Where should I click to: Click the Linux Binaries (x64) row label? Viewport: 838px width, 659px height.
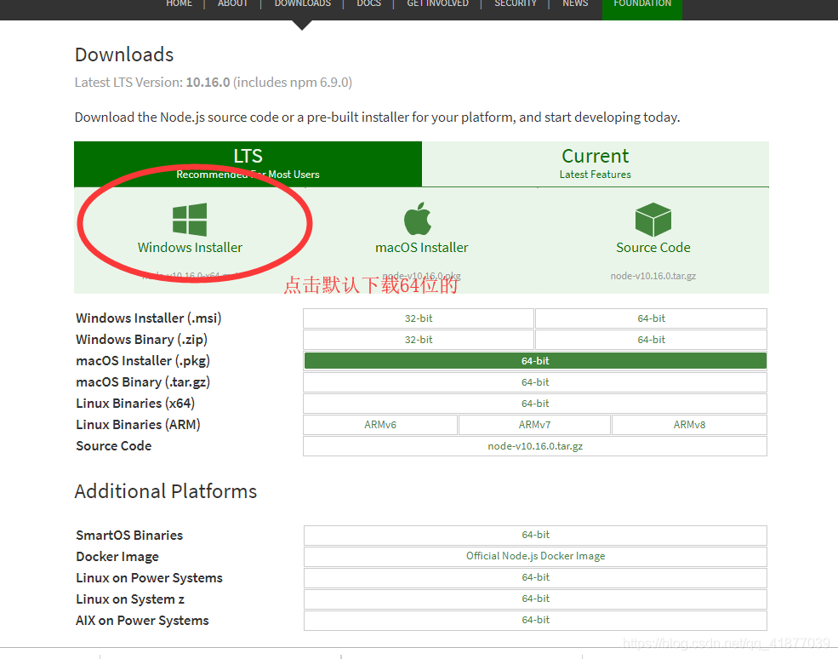tap(135, 404)
